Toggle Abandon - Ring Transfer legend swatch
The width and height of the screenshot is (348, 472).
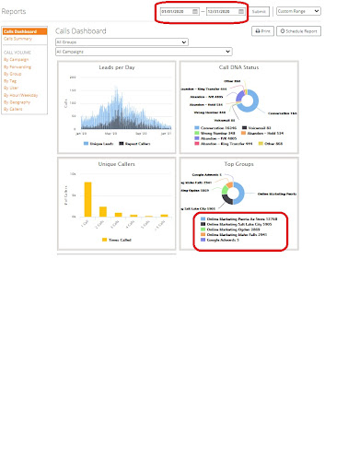(197, 144)
